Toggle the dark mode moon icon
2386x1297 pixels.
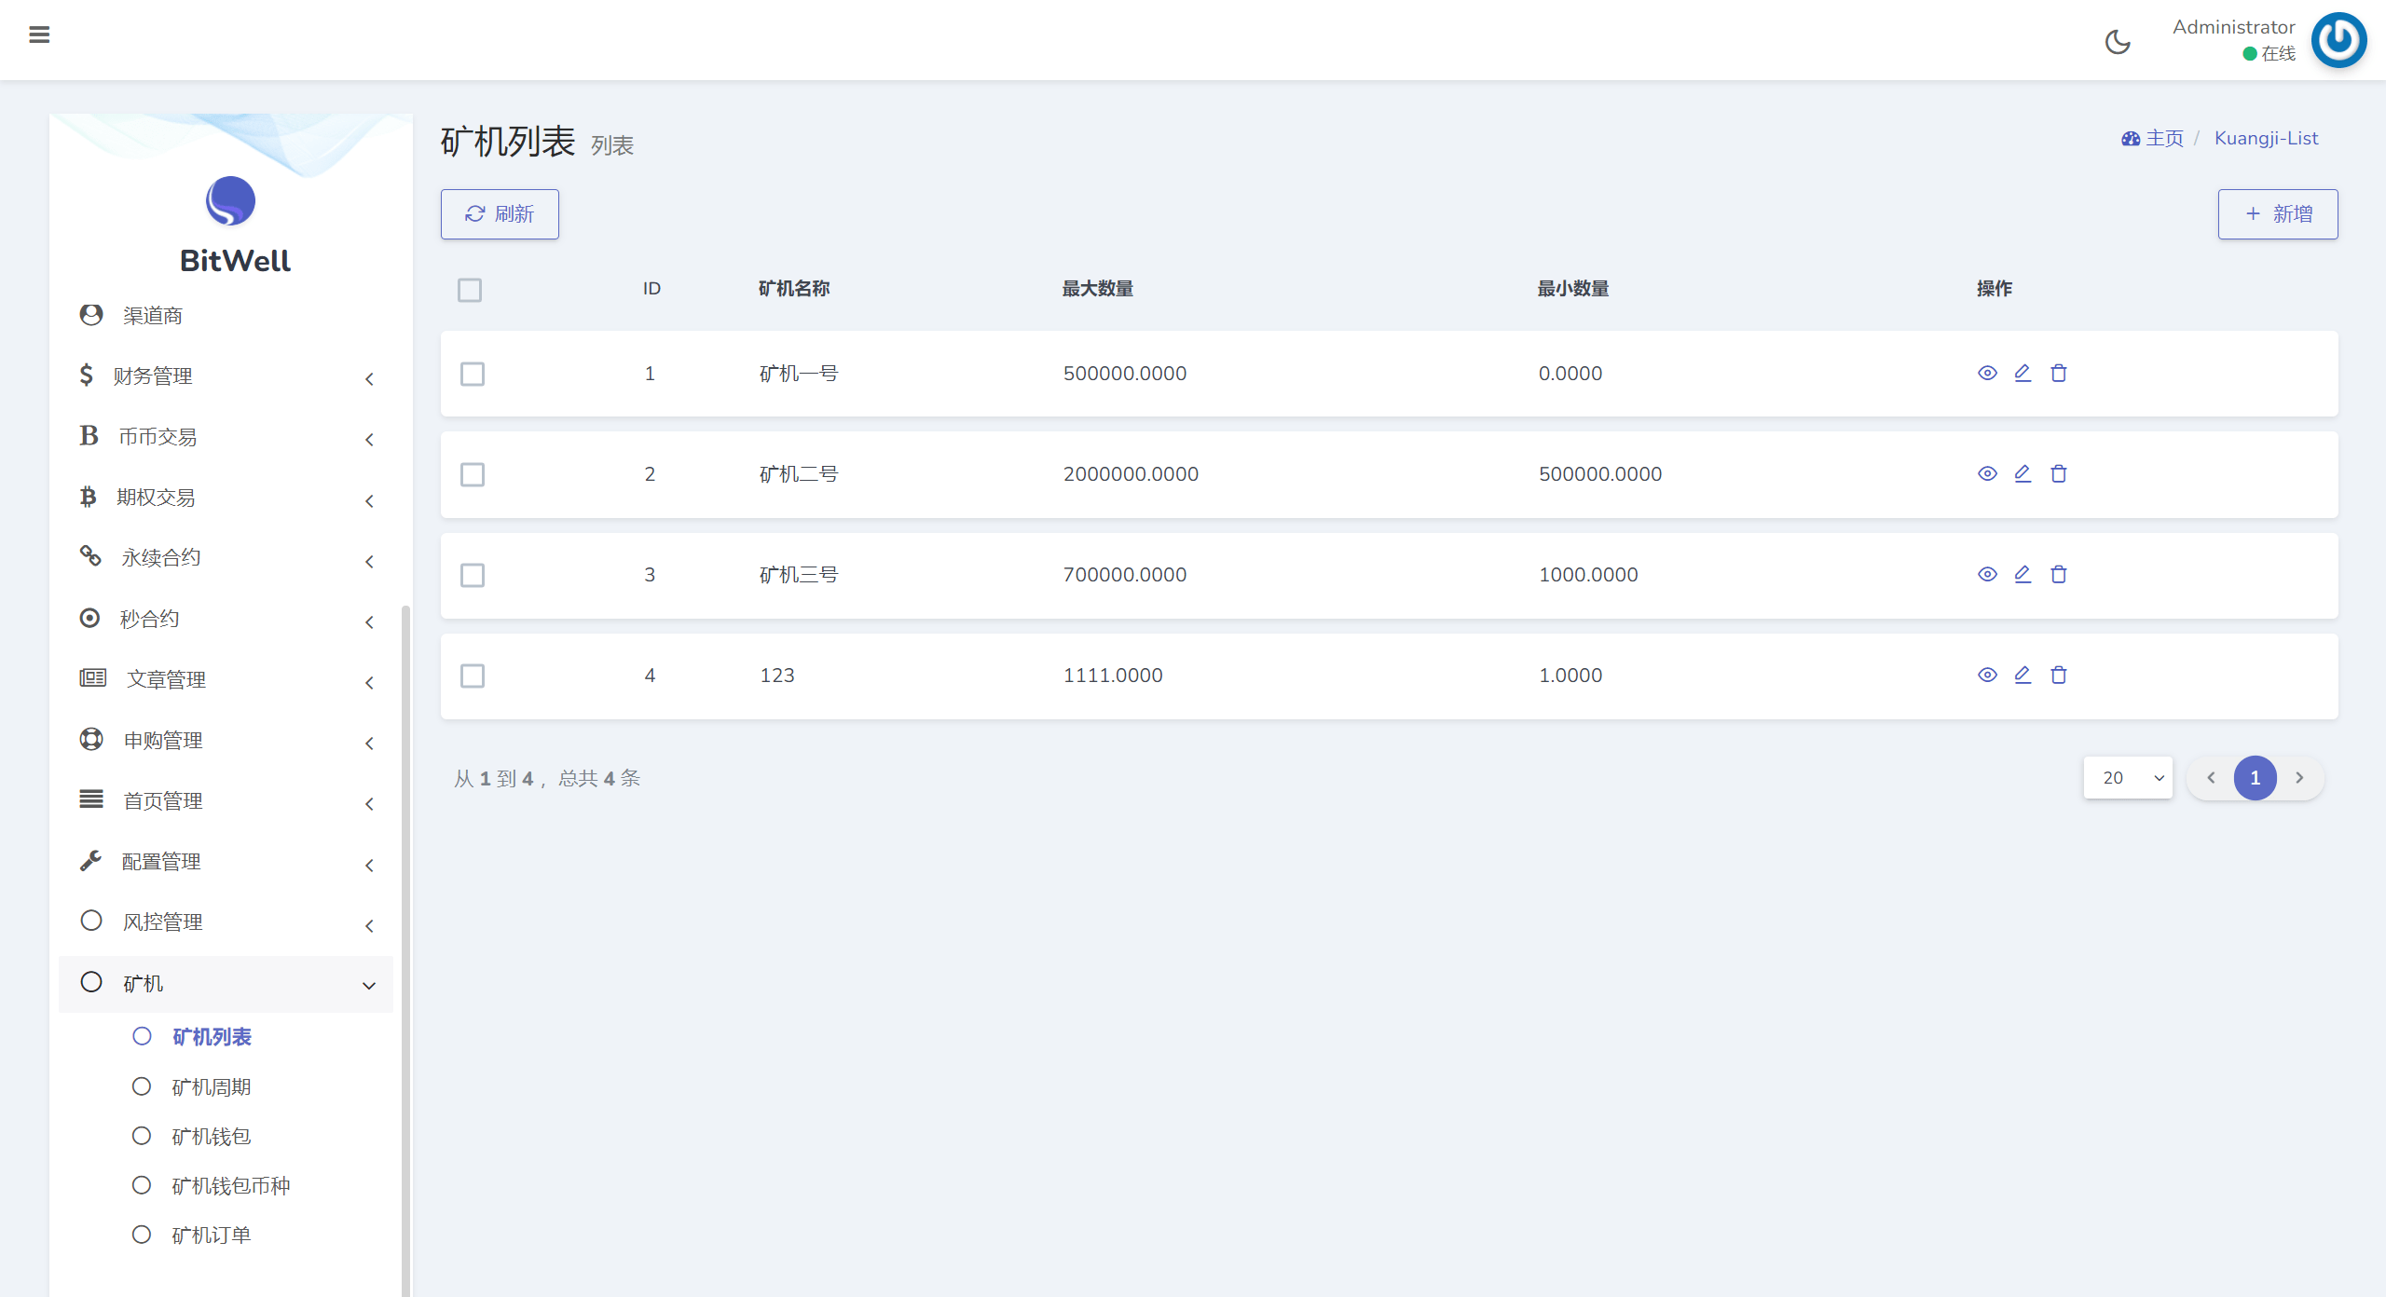click(2118, 42)
